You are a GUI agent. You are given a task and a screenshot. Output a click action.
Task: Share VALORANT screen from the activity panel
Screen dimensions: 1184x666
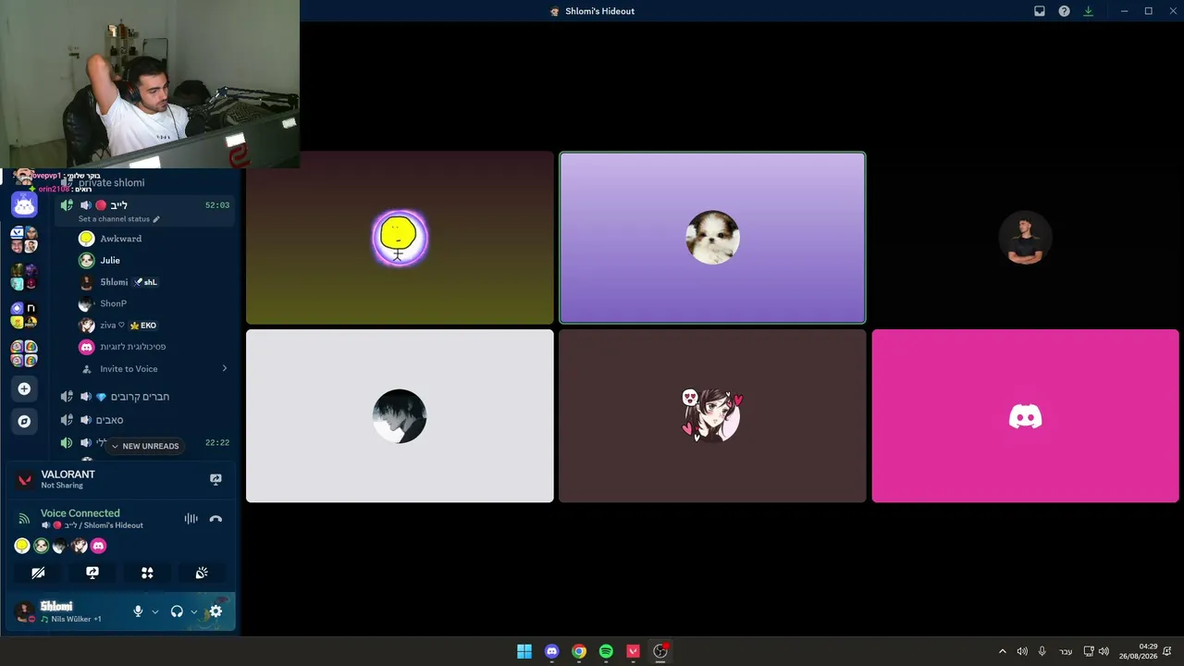[216, 479]
